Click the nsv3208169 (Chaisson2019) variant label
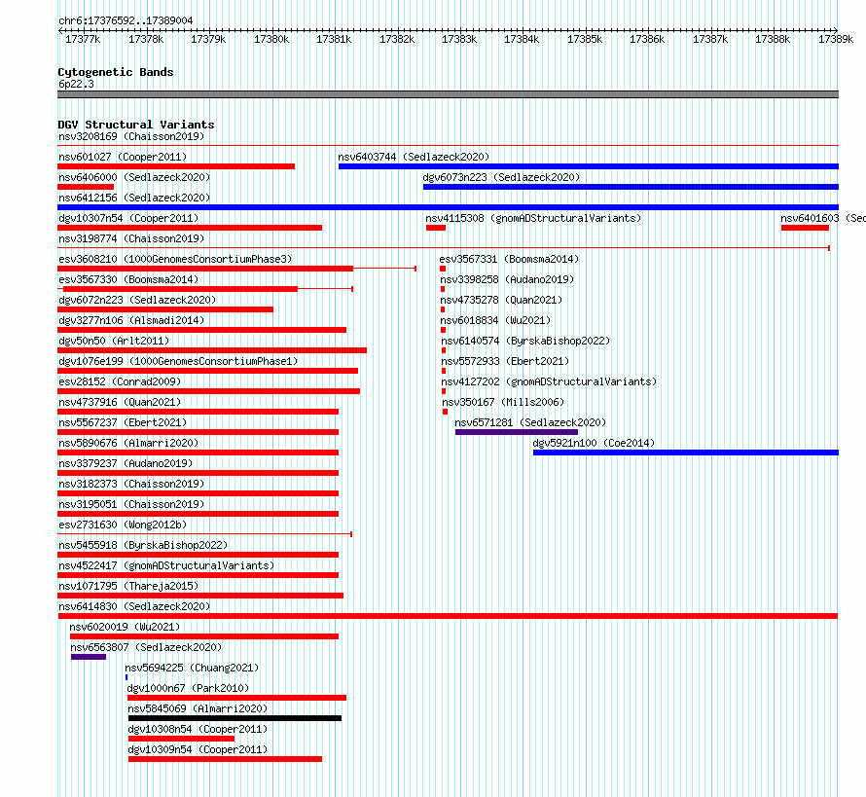Viewport: 866px width, 797px height. pos(131,136)
